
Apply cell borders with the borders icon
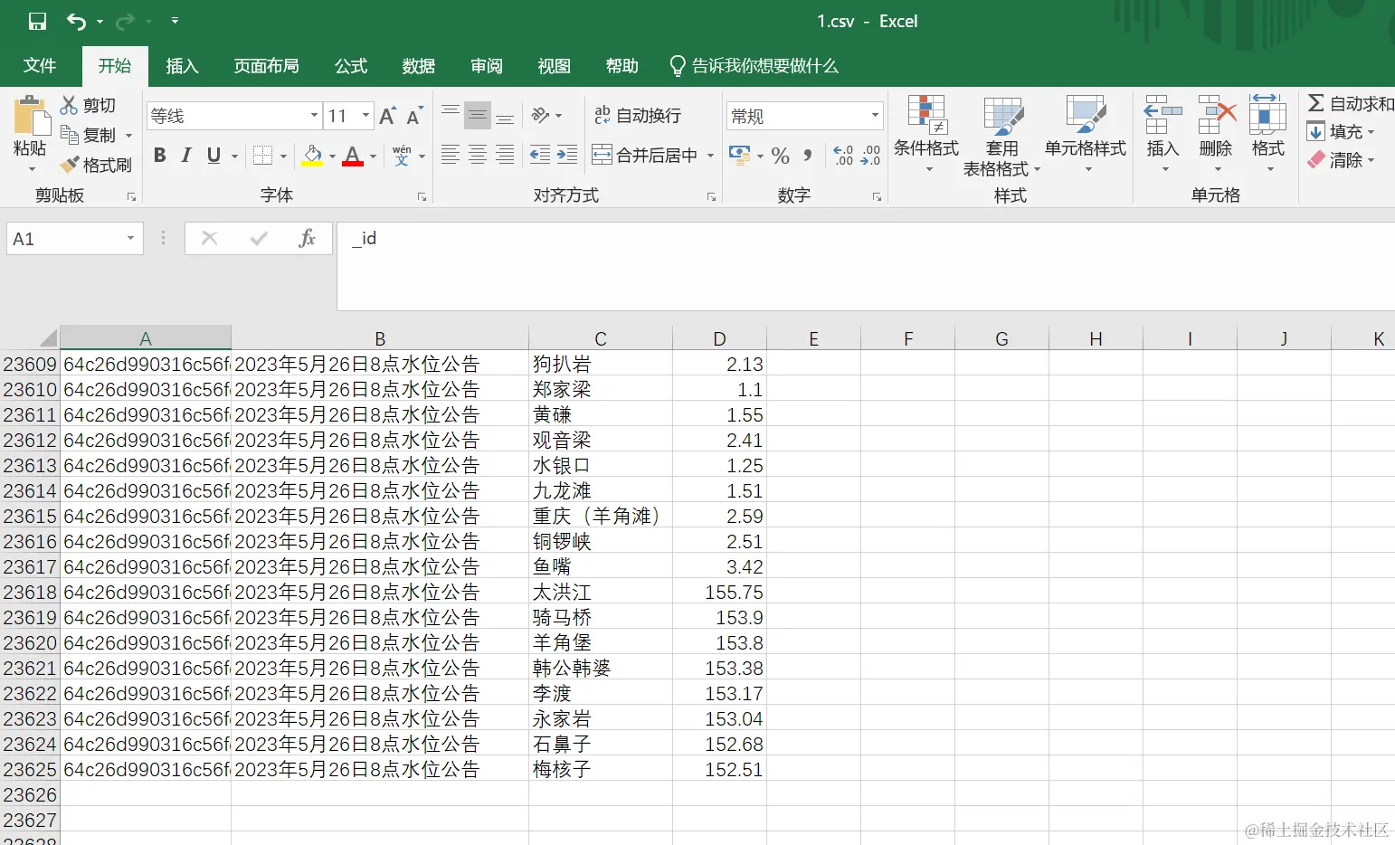[x=263, y=156]
